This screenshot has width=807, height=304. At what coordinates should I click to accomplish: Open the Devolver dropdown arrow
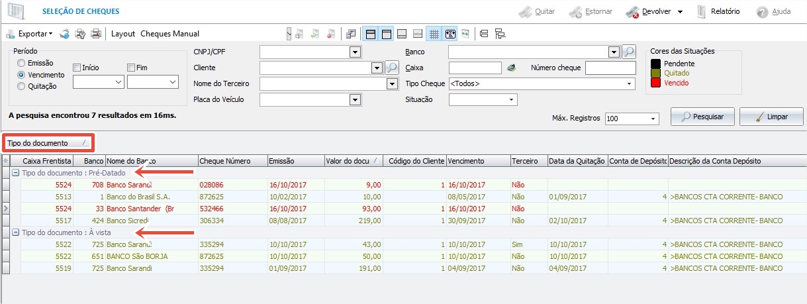pyautogui.click(x=680, y=12)
